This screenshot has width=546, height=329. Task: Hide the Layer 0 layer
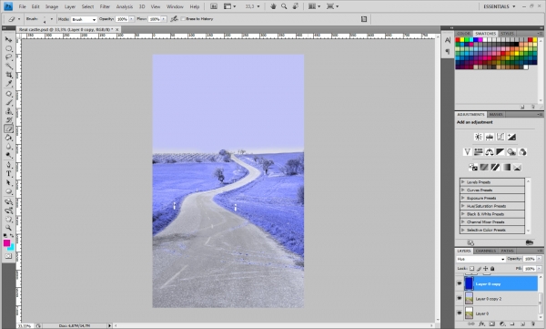coord(460,314)
